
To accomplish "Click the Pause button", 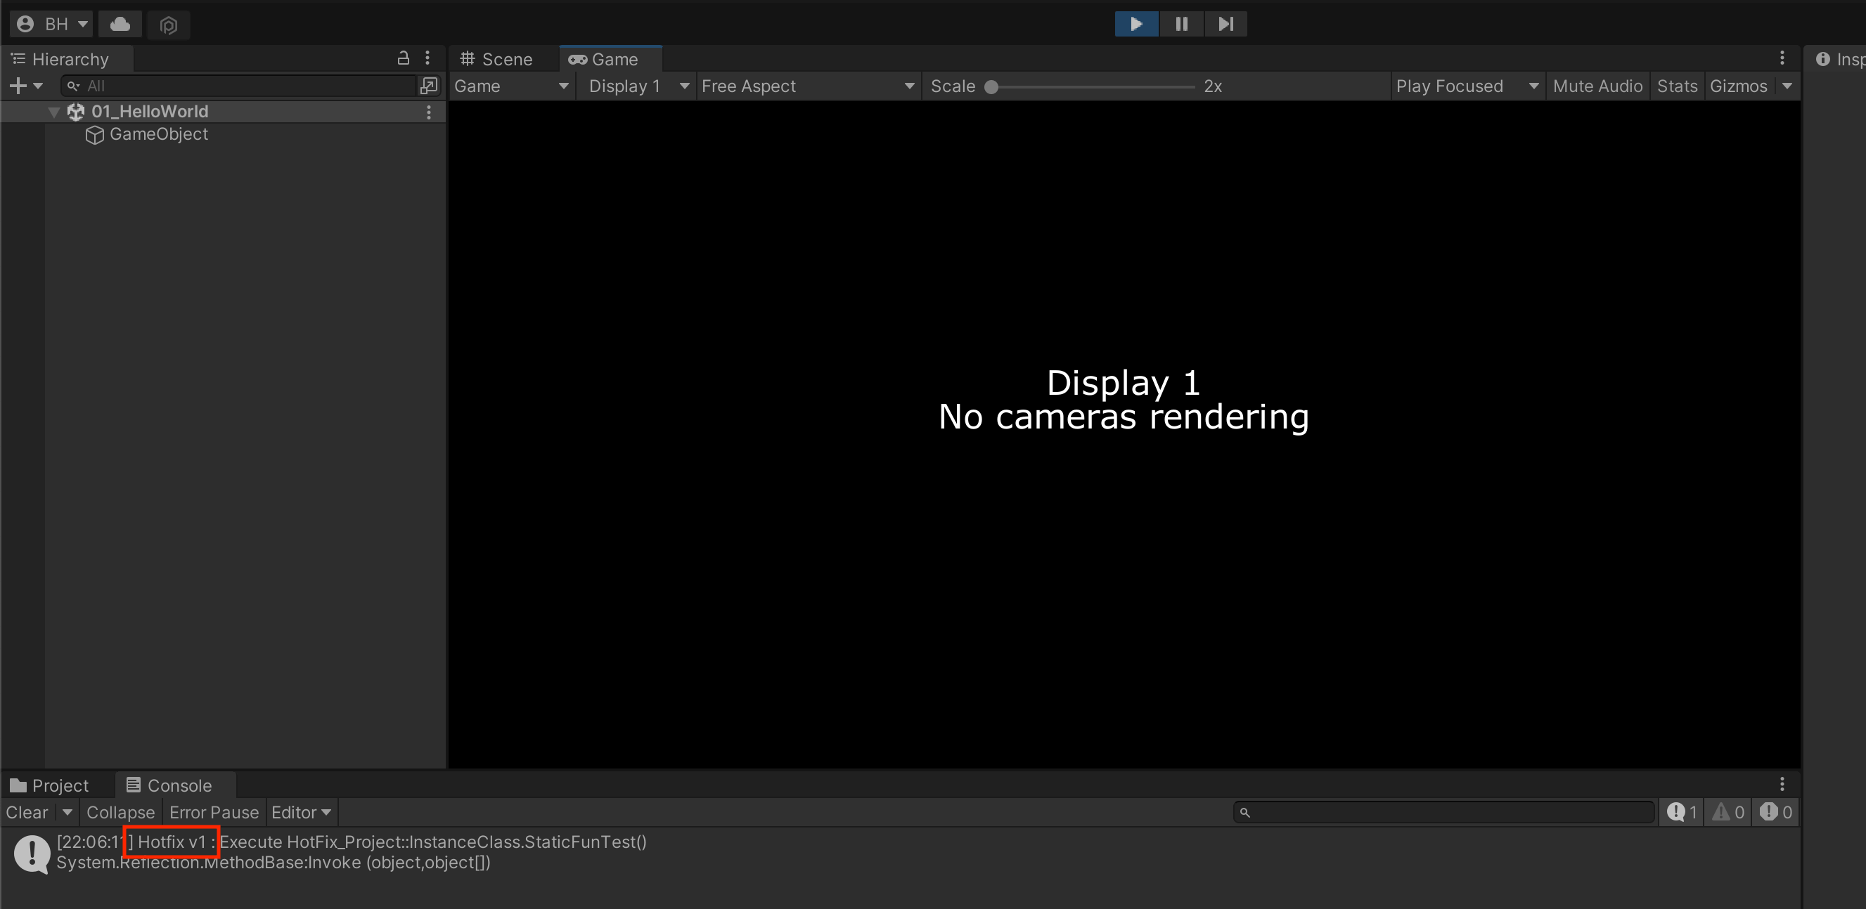I will 1181,24.
